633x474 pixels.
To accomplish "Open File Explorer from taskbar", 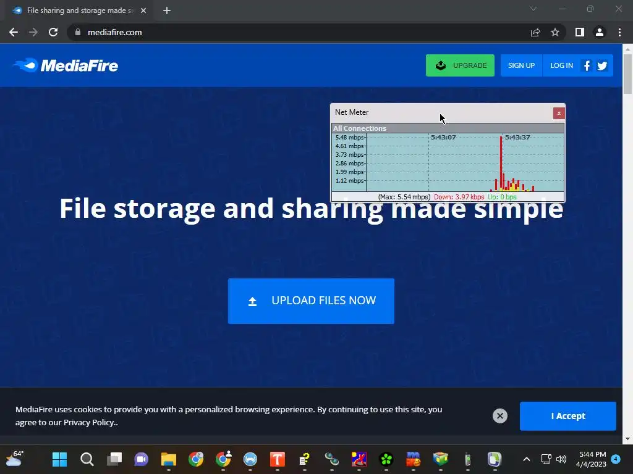I will [169, 459].
